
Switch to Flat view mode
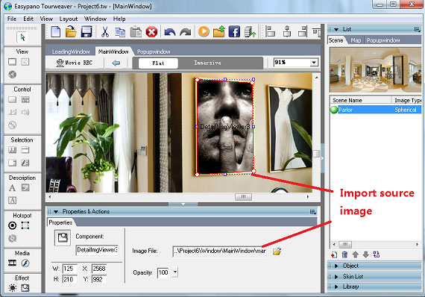(158, 63)
